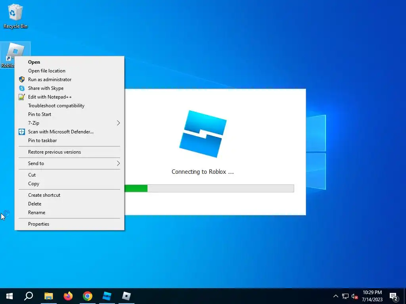This screenshot has height=304, width=406.
Task: Click the muted volume tray icon
Action: [354, 296]
